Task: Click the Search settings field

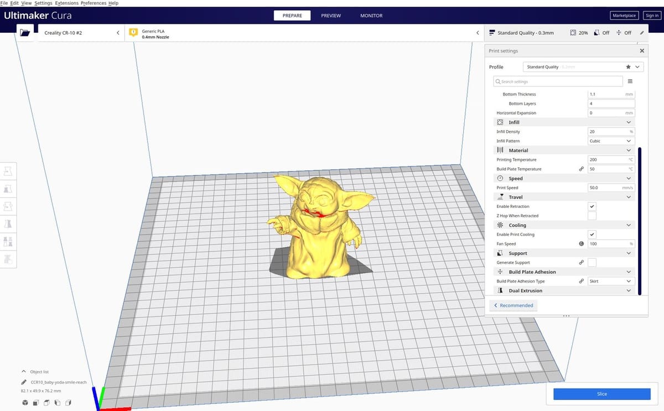Action: click(558, 81)
